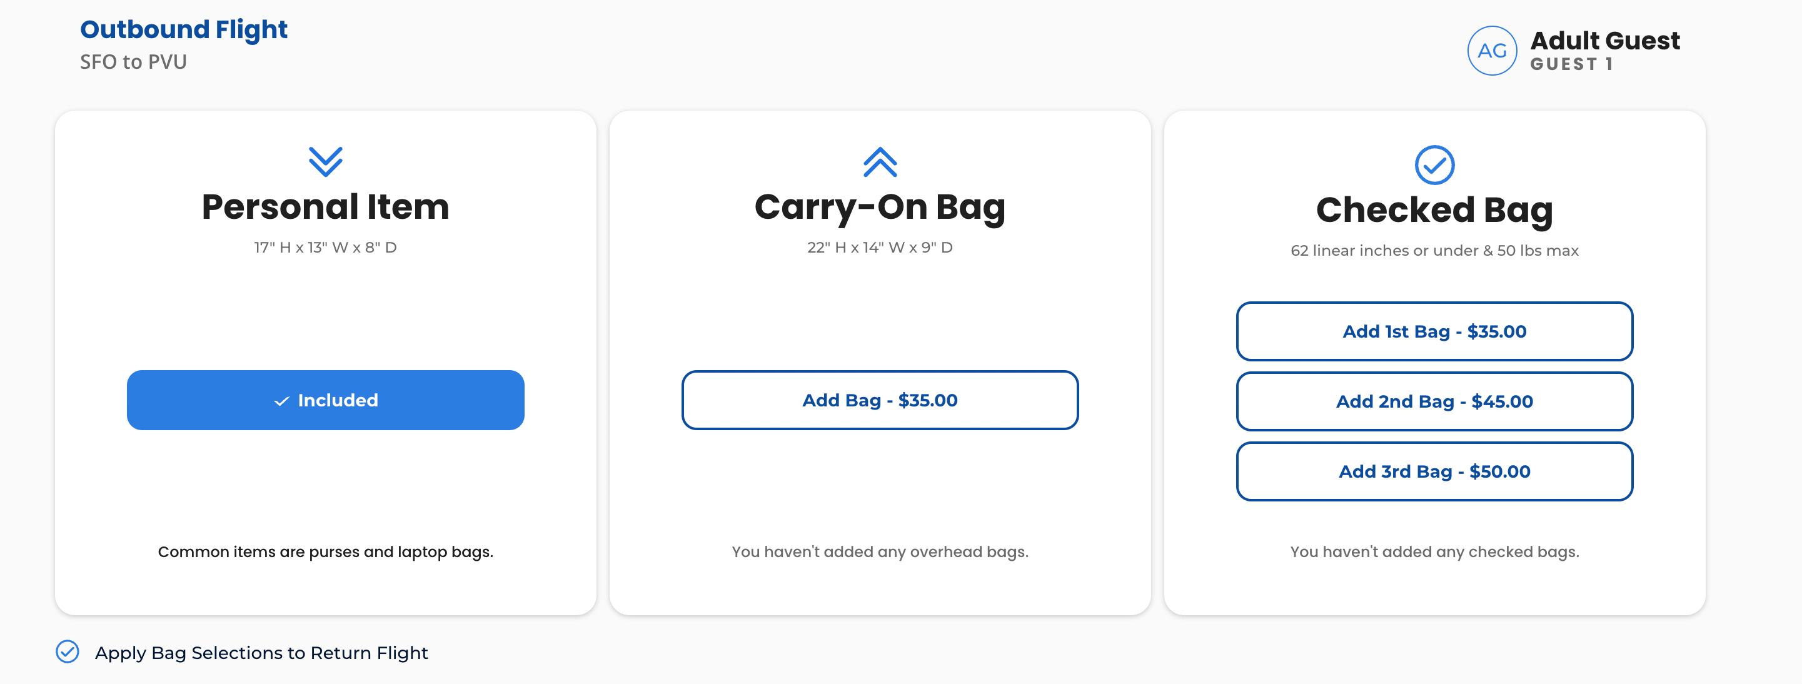Viewport: 1802px width, 684px height.
Task: Add 2nd checked bag for $45.00
Action: (x=1434, y=401)
